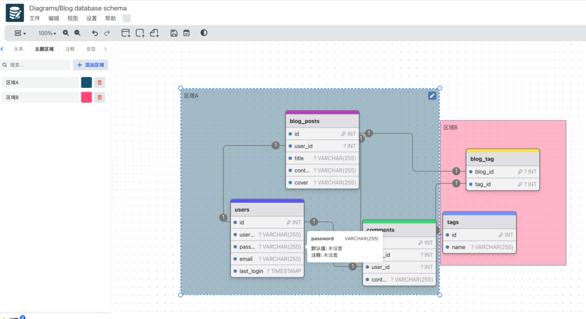Add a new table from toolbar
Screen dimensions: 586x319
126,33
